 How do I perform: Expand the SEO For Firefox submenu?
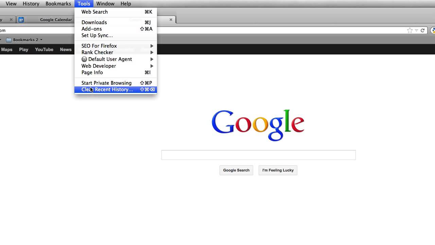(x=116, y=46)
